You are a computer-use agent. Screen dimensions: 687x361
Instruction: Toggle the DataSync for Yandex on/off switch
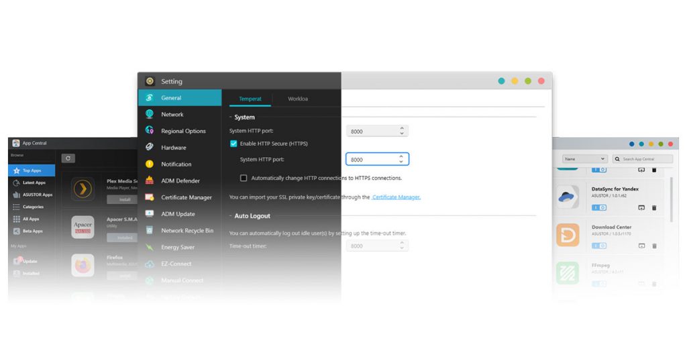pyautogui.click(x=599, y=207)
